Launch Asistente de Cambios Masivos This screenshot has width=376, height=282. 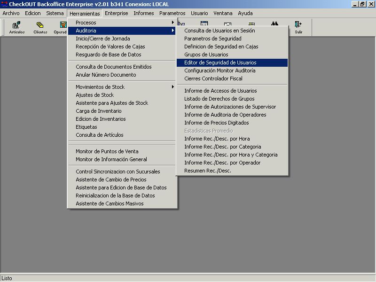pos(122,204)
